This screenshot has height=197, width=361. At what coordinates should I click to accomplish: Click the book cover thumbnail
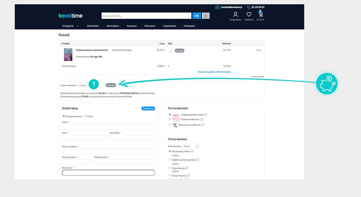tap(68, 55)
